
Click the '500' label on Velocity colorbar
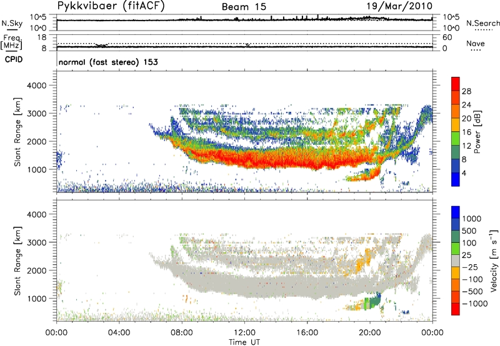point(469,231)
